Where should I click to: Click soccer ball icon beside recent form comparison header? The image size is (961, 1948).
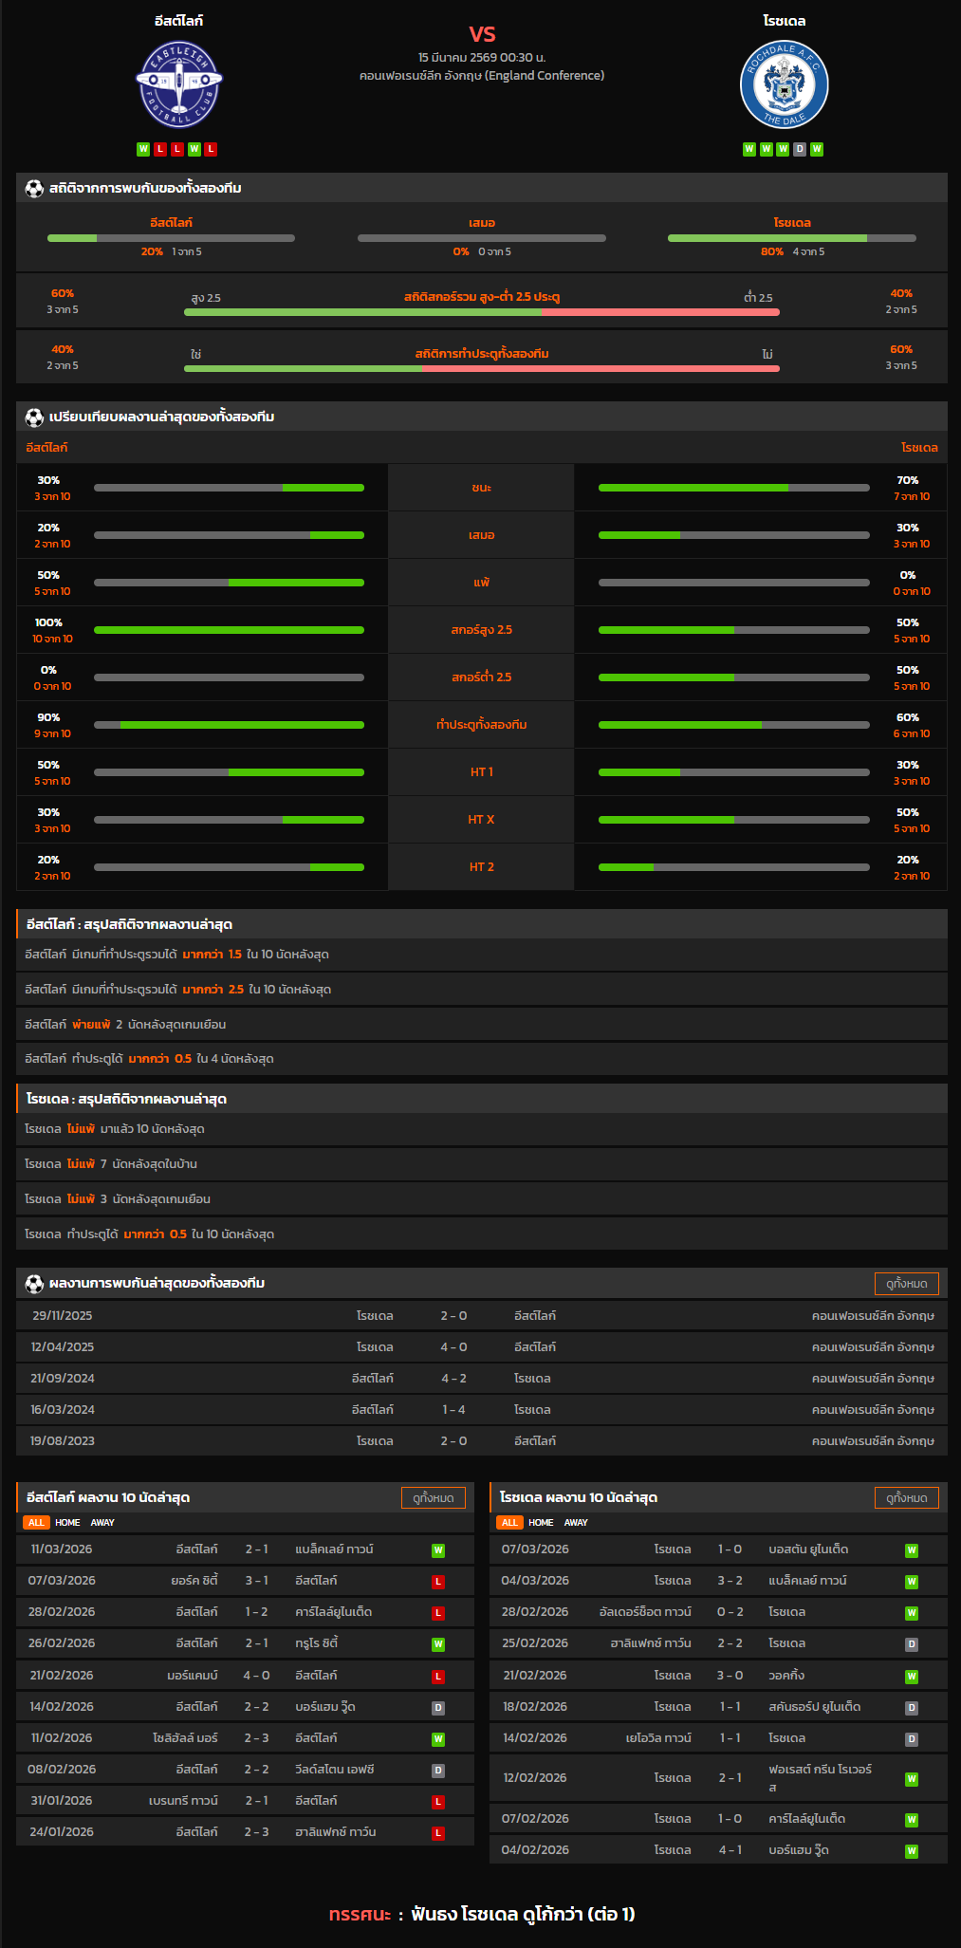tap(34, 417)
